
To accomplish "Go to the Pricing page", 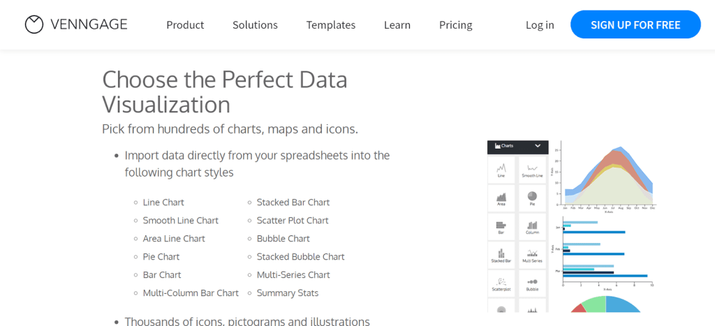I will click(456, 25).
